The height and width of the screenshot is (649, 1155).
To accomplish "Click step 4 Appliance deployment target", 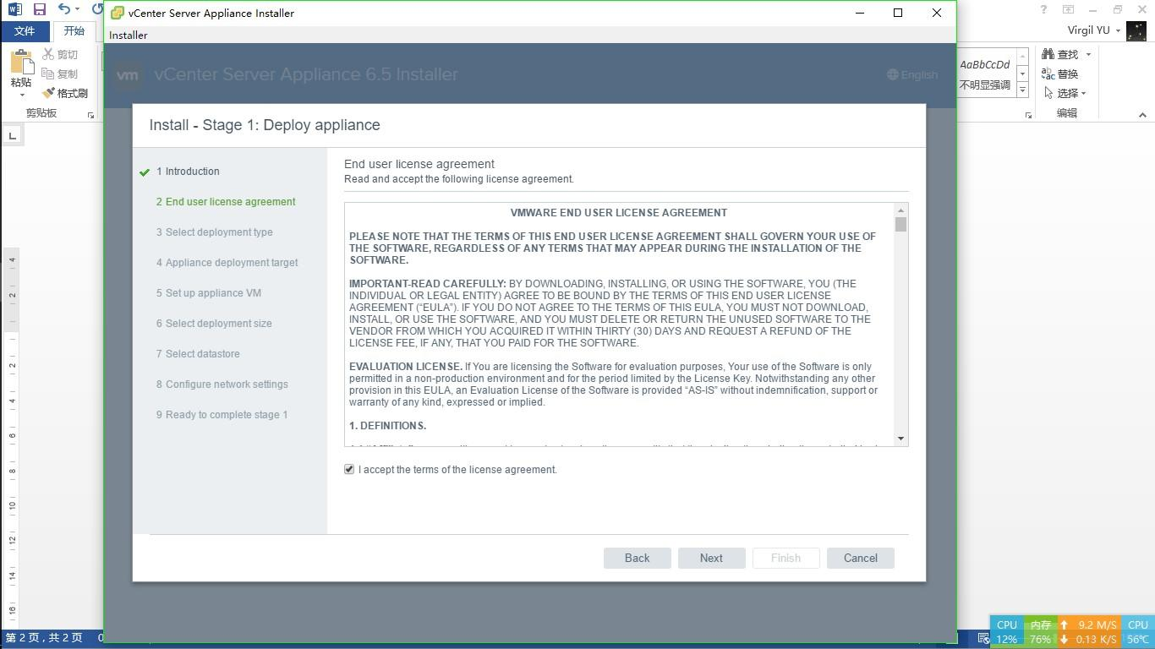I will pyautogui.click(x=227, y=263).
